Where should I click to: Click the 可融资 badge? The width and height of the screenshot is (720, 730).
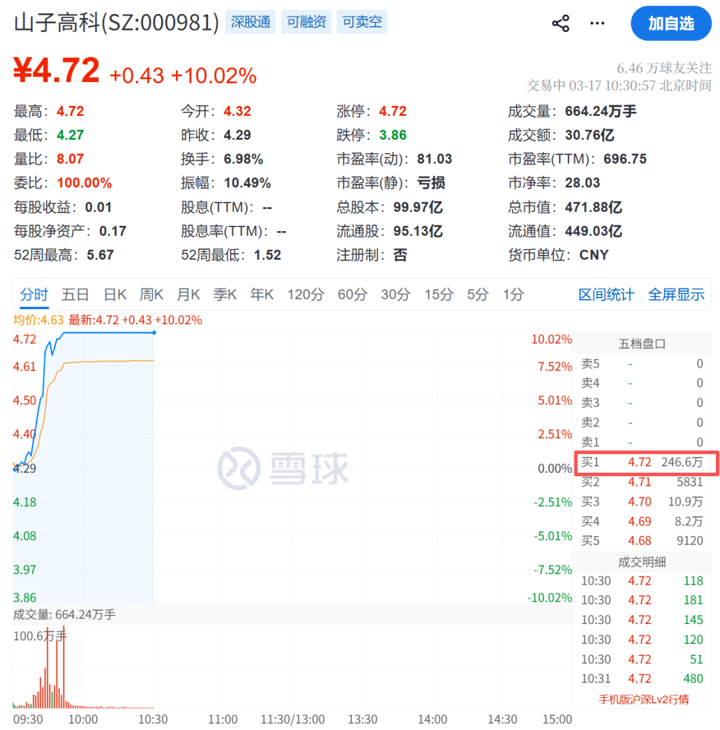coord(306,21)
